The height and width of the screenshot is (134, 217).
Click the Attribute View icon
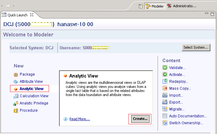(16, 82)
